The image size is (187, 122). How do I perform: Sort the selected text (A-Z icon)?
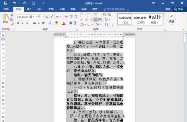[106, 24]
